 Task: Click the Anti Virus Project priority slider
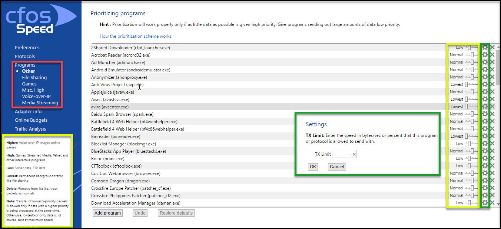click(471, 84)
